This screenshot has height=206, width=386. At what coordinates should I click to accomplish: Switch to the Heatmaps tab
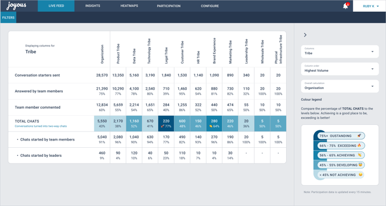tap(129, 6)
